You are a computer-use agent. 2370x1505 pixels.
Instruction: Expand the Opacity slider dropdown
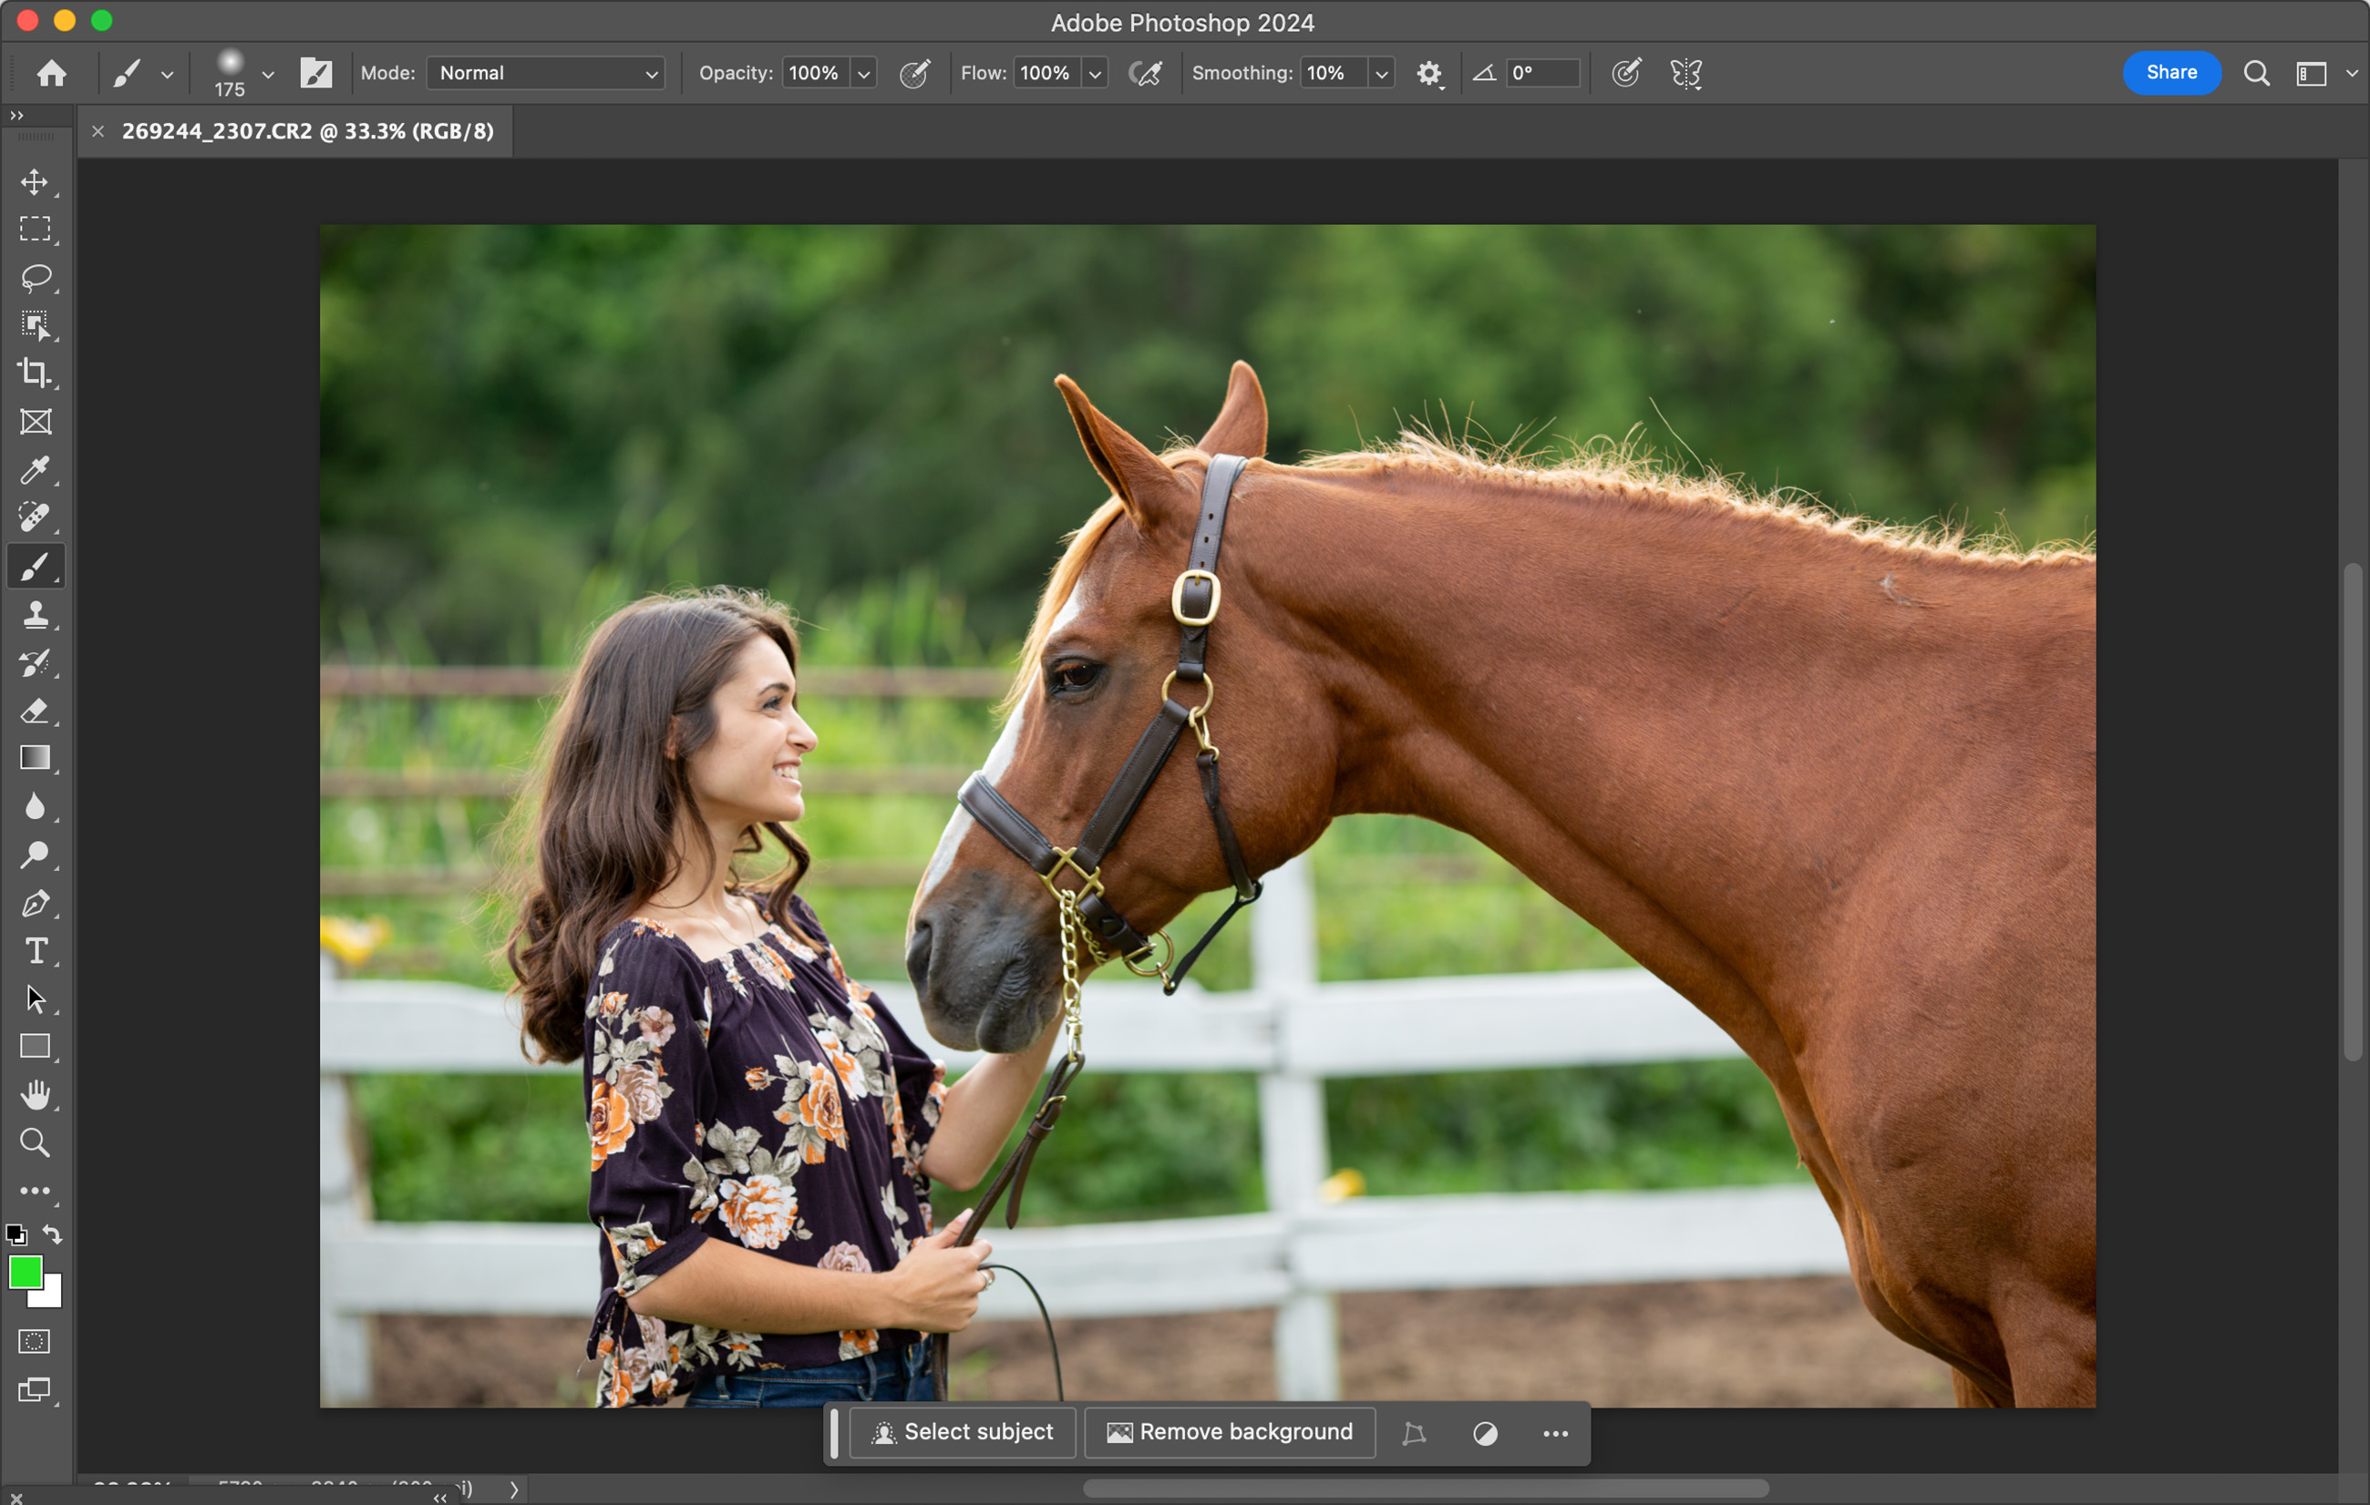pyautogui.click(x=864, y=74)
